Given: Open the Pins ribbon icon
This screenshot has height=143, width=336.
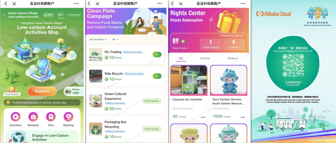Looking at the screenshot, I should click(x=51, y=117).
